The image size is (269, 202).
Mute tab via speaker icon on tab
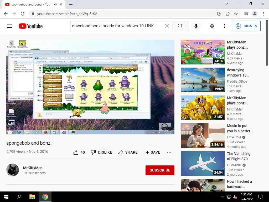[x=55, y=4]
